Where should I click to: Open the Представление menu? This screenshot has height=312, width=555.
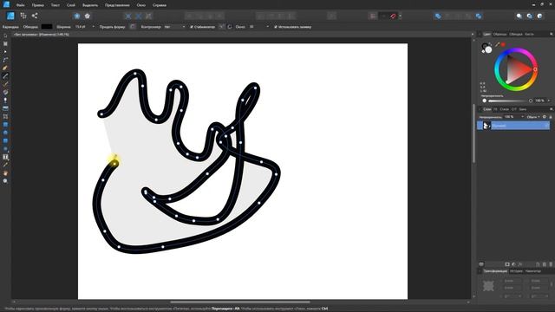coord(117,5)
